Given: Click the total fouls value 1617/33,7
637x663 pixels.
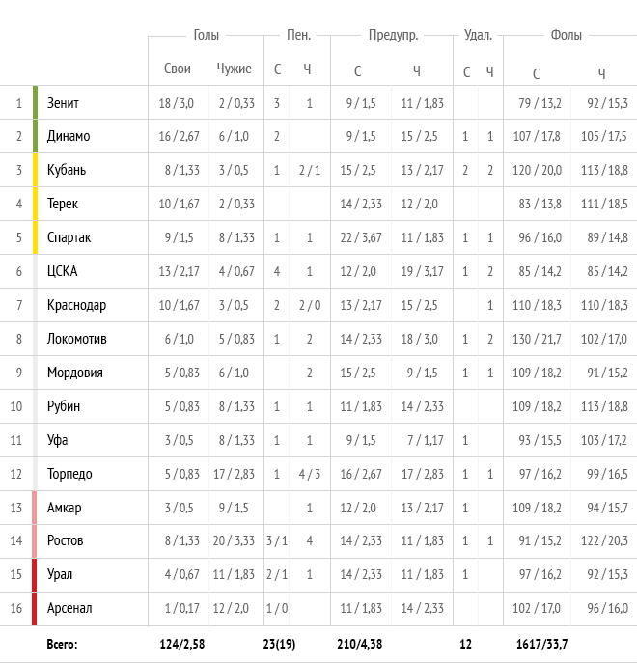Looking at the screenshot, I should 541,644.
